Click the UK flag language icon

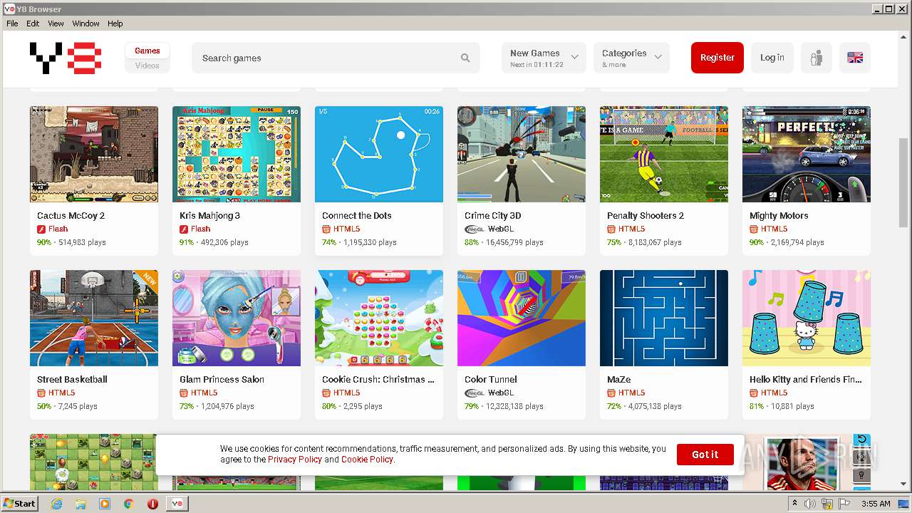pos(855,58)
